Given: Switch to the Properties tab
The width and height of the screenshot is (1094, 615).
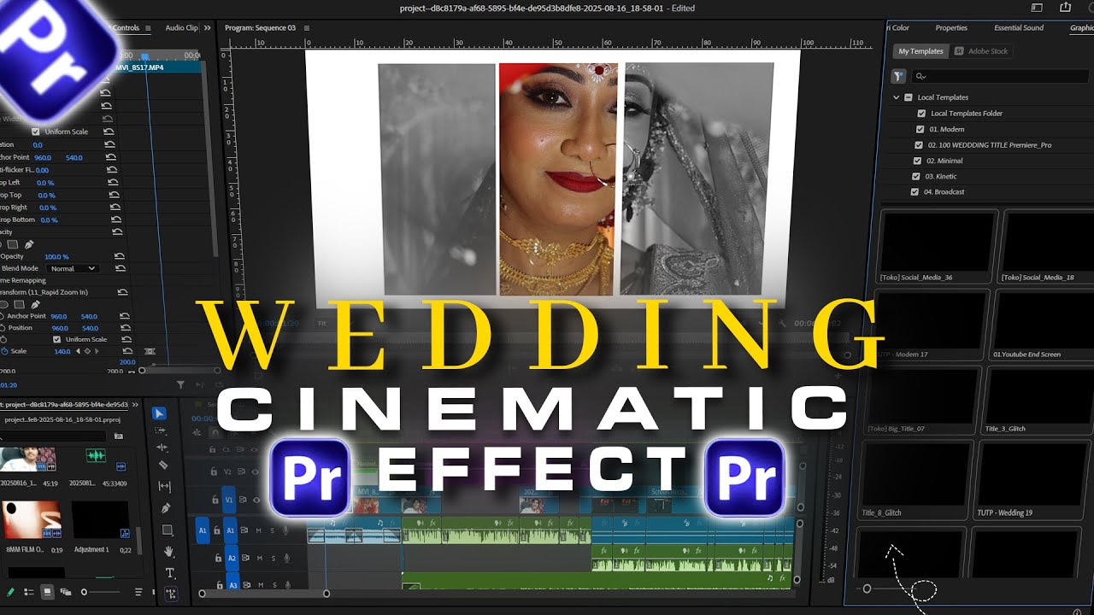Looking at the screenshot, I should (951, 27).
